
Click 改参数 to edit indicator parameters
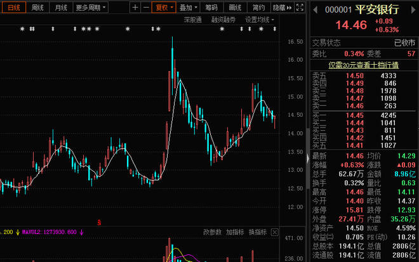[x=213, y=232]
